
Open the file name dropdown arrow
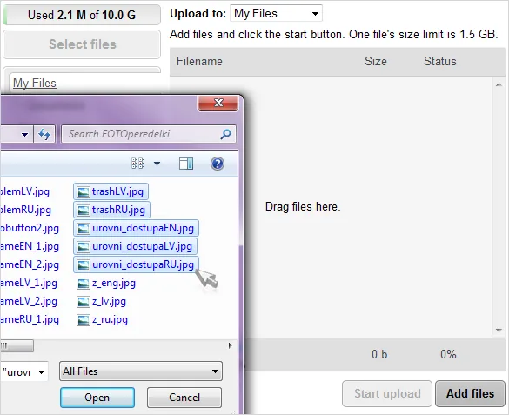click(x=41, y=371)
